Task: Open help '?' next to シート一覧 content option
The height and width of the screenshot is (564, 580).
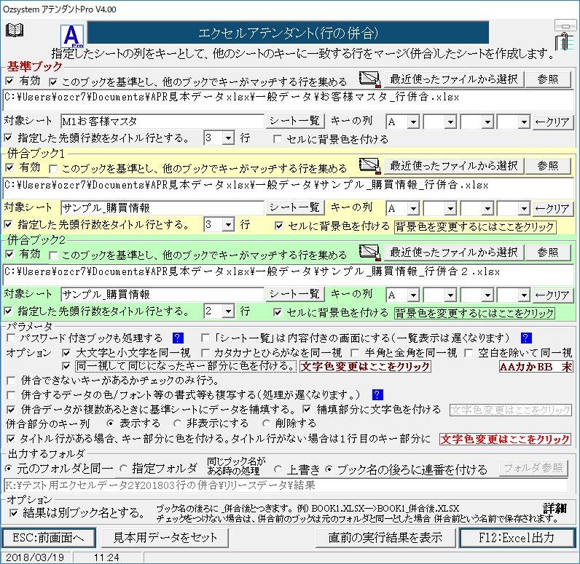Action: point(526,338)
